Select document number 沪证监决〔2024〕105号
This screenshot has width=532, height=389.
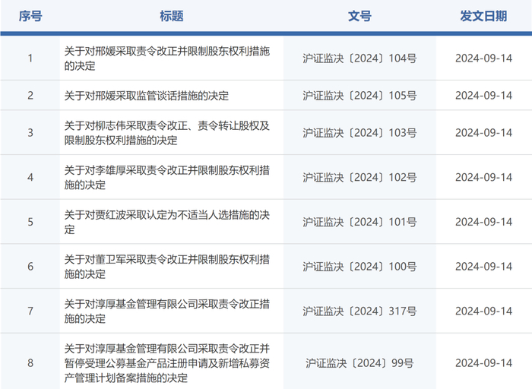pos(359,96)
